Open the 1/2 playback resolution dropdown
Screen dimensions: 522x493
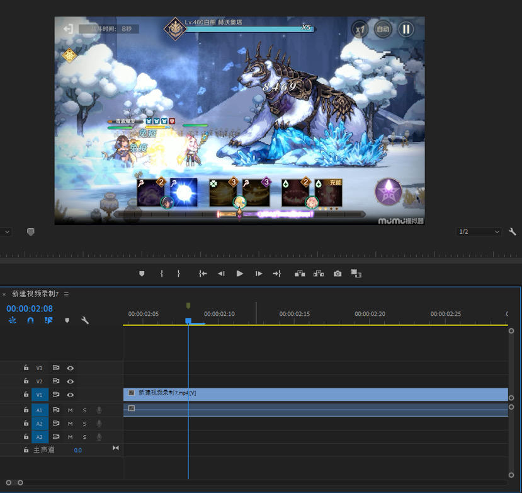click(x=479, y=231)
